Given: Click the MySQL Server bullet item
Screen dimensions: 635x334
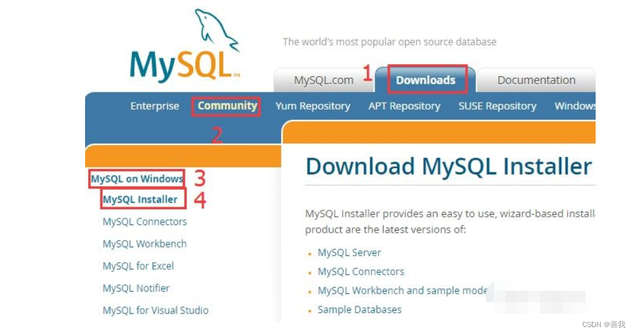Looking at the screenshot, I should coord(349,253).
